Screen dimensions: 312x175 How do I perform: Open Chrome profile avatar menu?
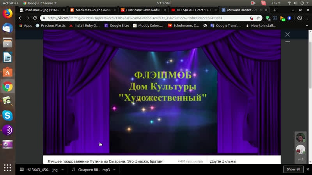tap(300, 18)
